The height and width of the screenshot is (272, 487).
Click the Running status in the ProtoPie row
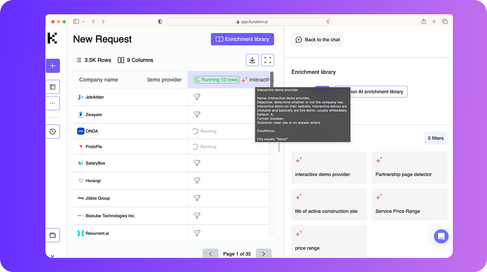point(204,147)
